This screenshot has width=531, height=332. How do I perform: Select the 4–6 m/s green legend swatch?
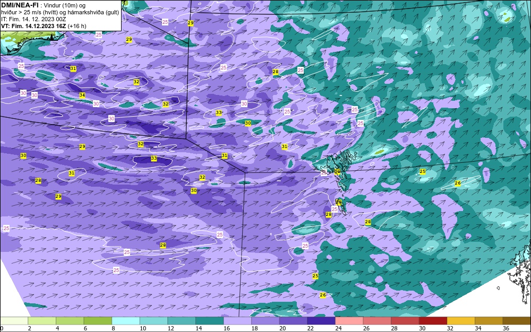(70, 321)
